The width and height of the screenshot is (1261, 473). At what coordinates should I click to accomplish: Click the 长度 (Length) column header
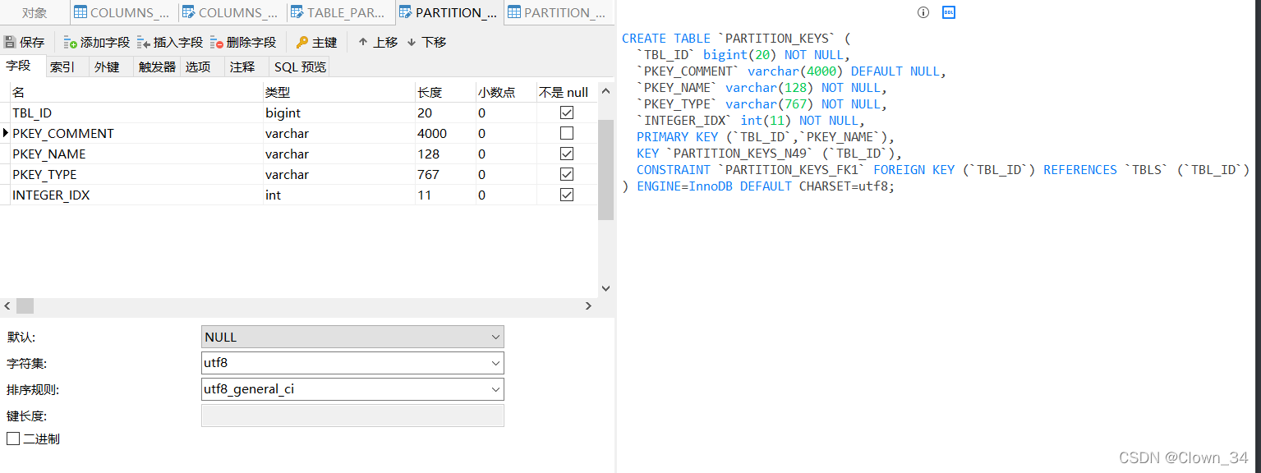[x=445, y=92]
